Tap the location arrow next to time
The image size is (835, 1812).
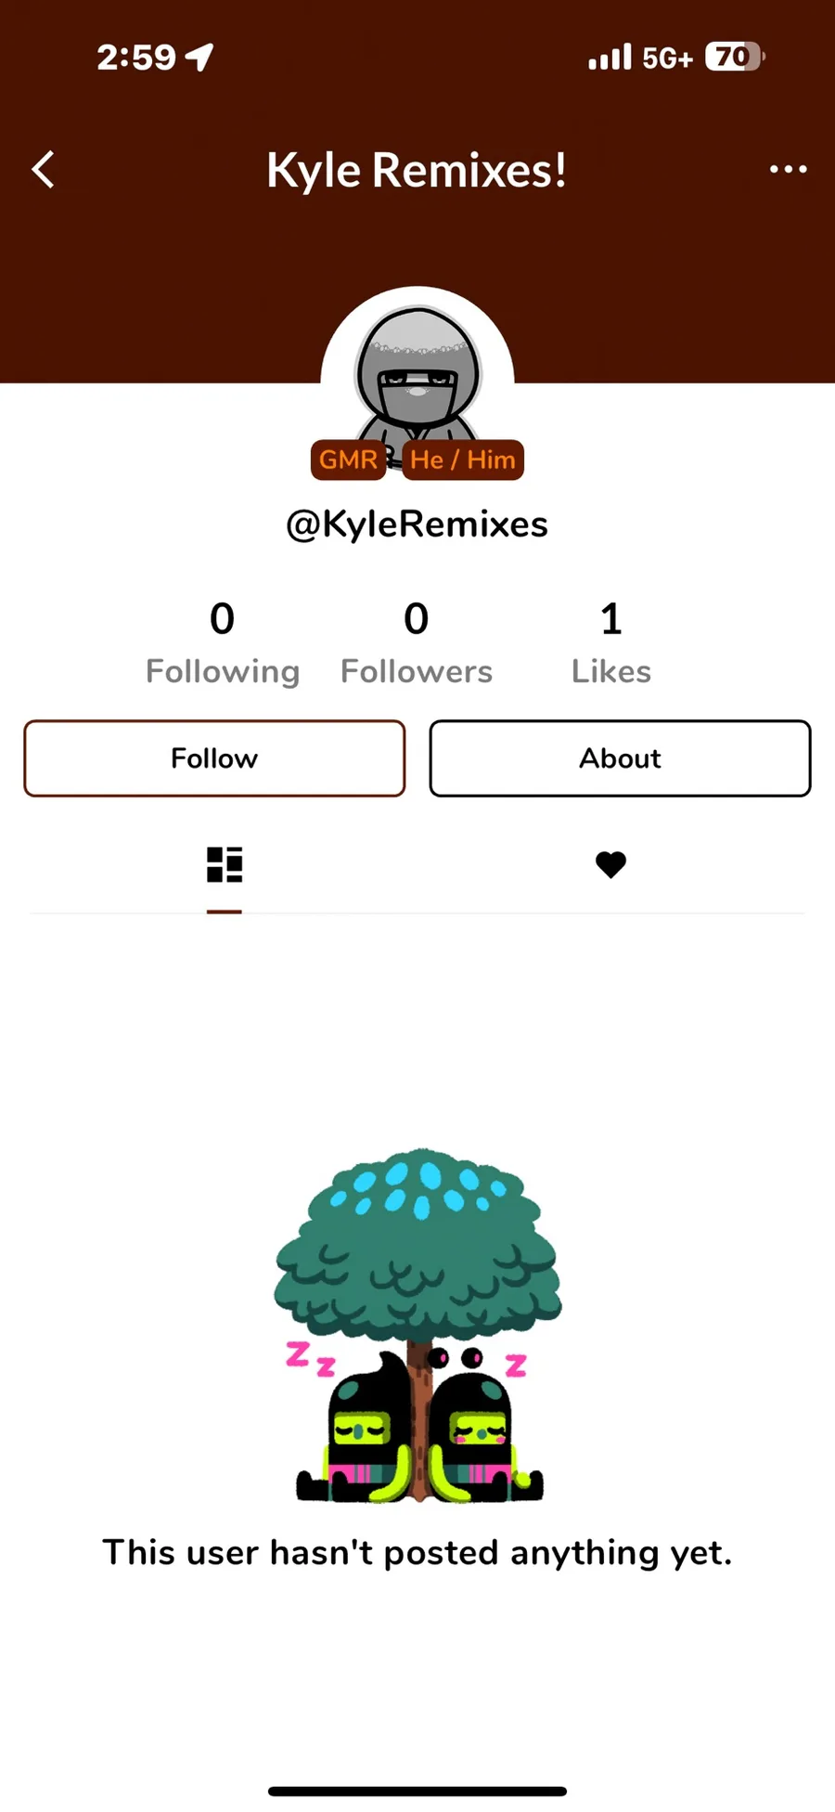(199, 58)
